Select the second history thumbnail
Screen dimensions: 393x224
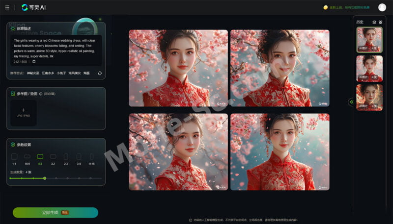[x=369, y=69]
